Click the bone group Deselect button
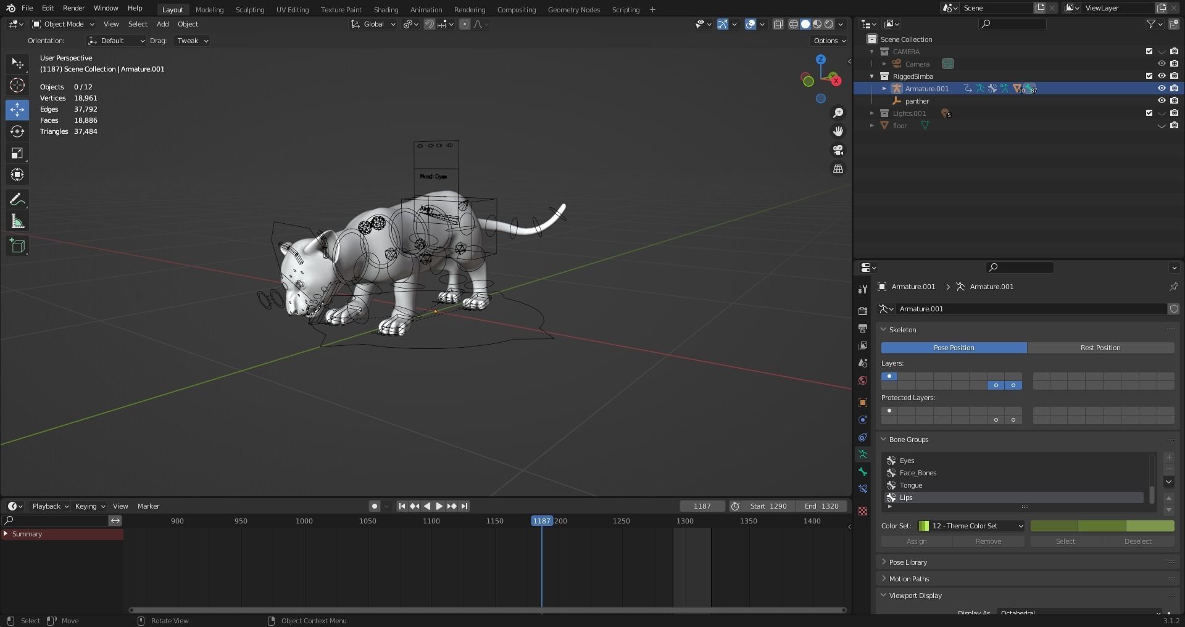 pyautogui.click(x=1137, y=541)
